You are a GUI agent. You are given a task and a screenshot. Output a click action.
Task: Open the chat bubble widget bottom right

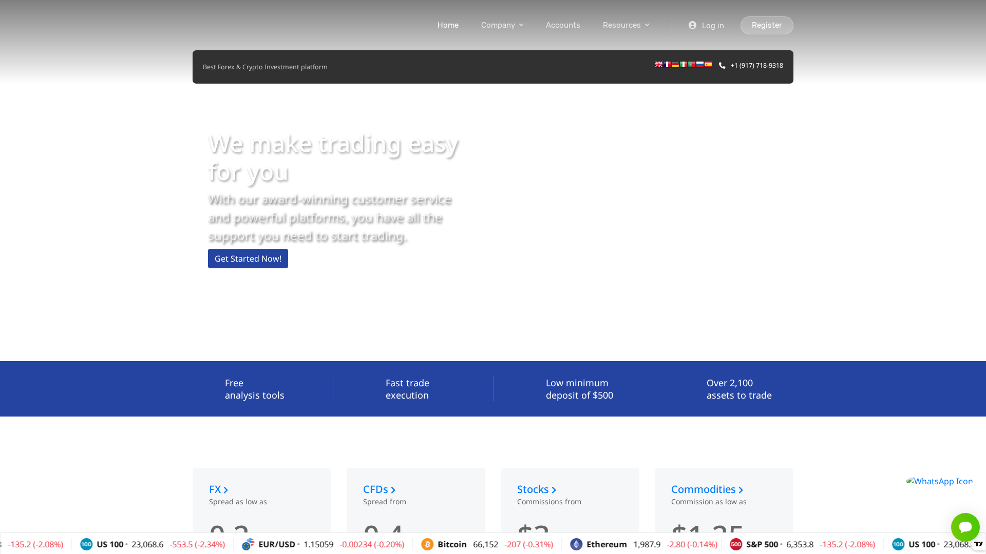(x=965, y=527)
